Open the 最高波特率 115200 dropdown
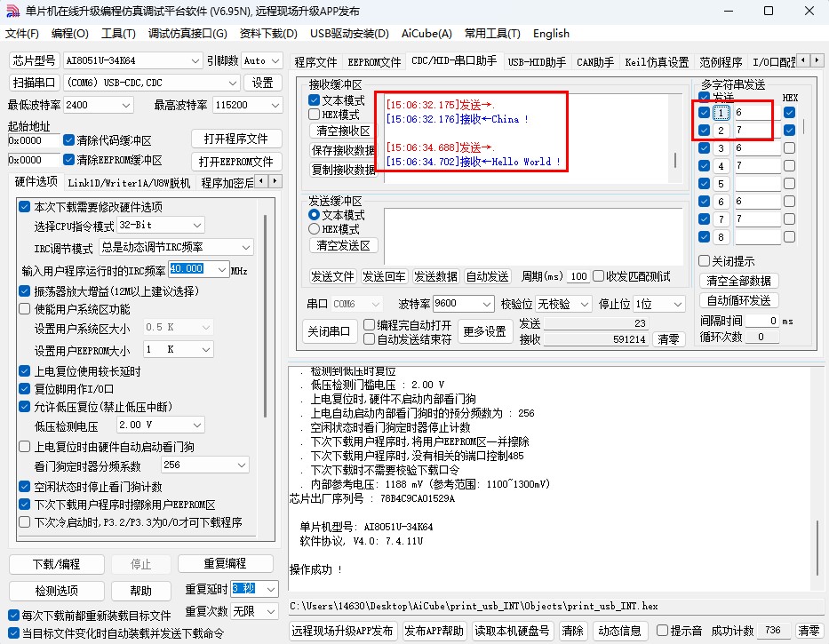 click(x=275, y=105)
